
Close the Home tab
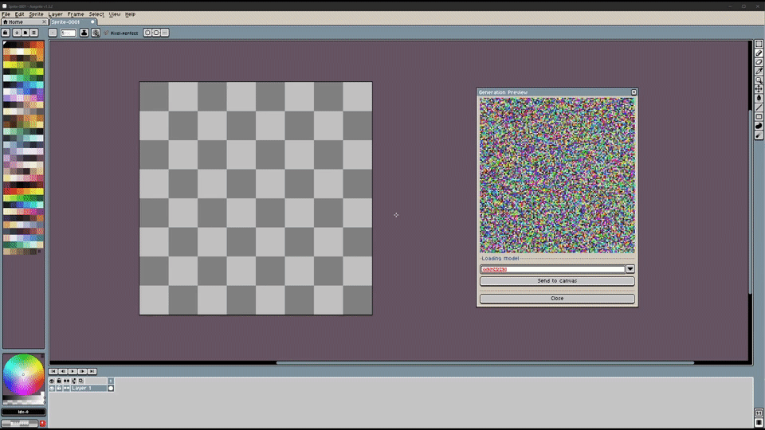click(x=44, y=22)
